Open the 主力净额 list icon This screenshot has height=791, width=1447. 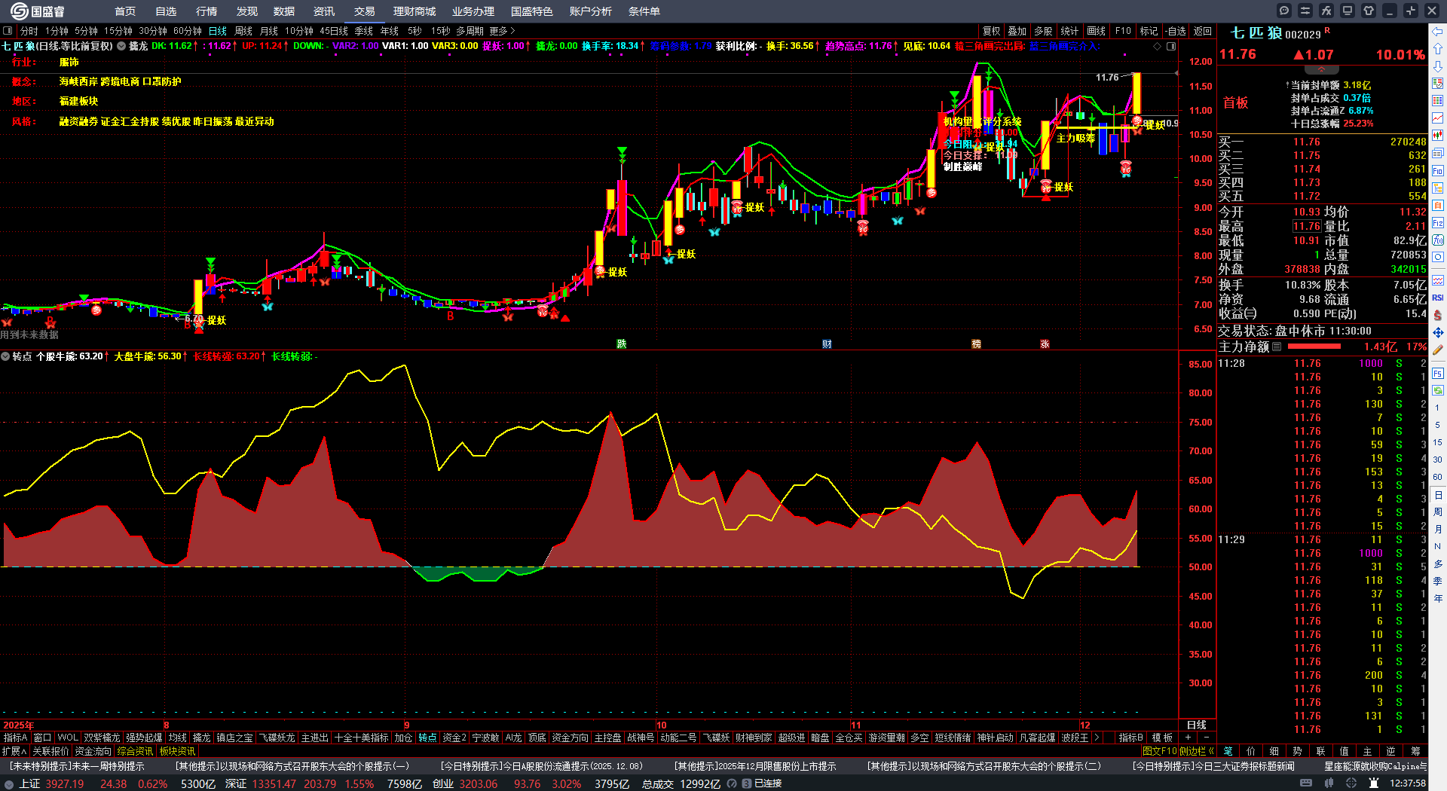point(1277,347)
